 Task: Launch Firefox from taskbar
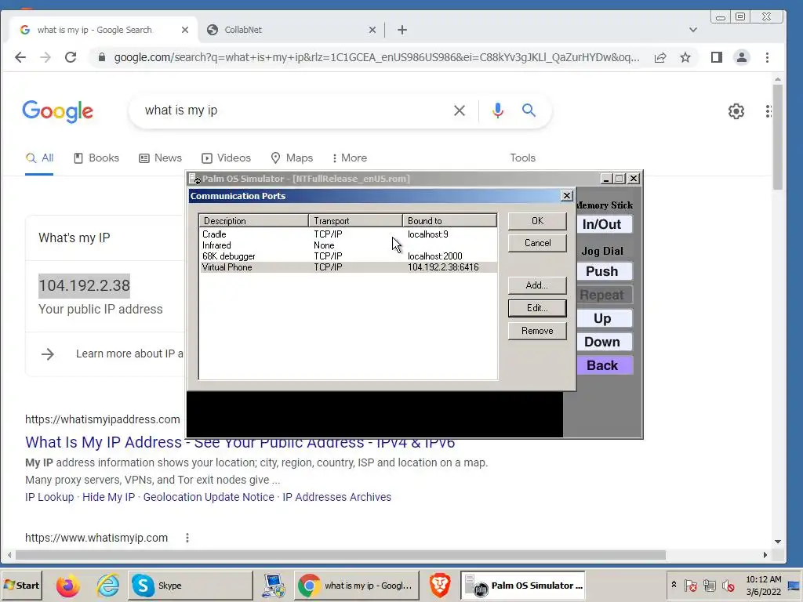pos(67,585)
